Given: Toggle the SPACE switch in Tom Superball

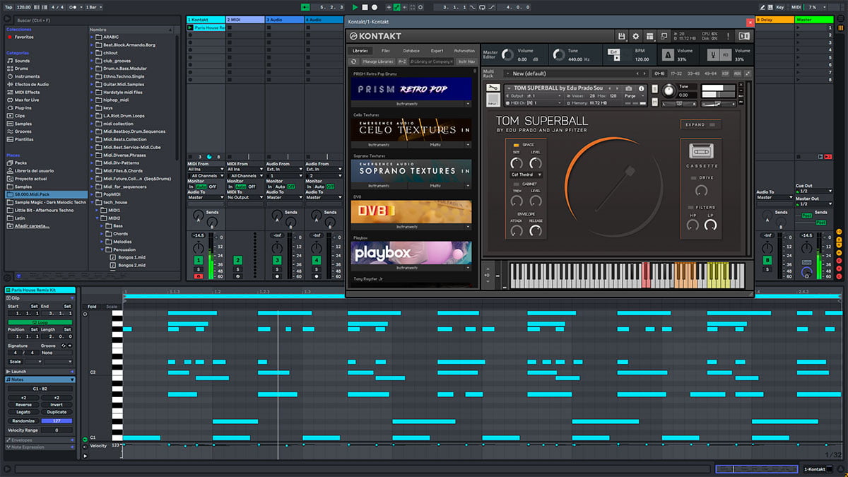Looking at the screenshot, I should (516, 145).
